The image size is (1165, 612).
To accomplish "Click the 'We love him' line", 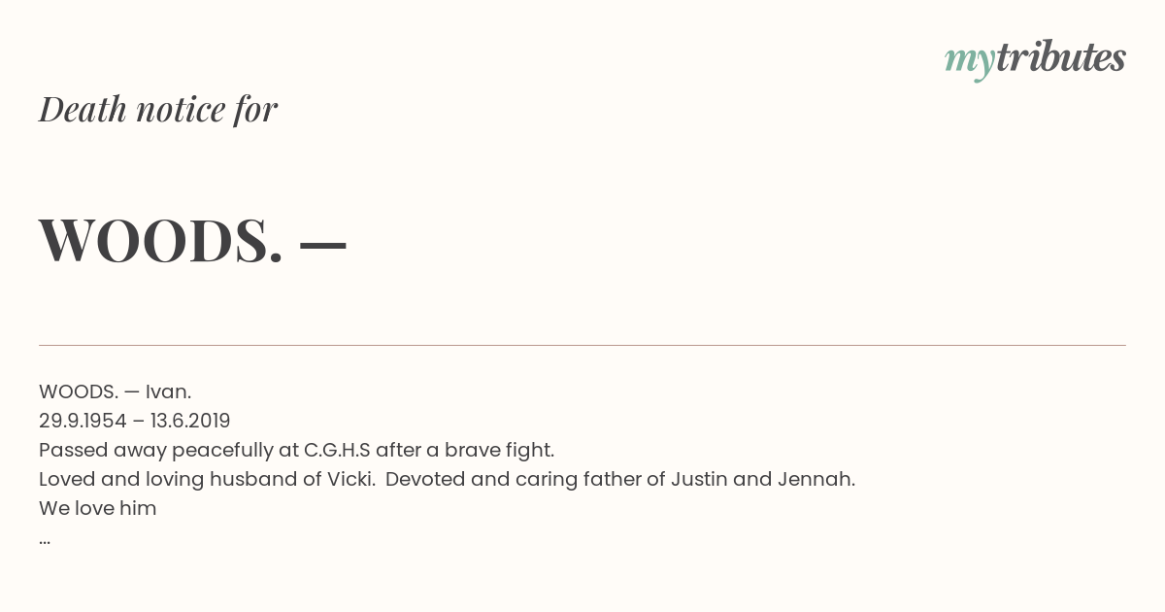I will [98, 508].
